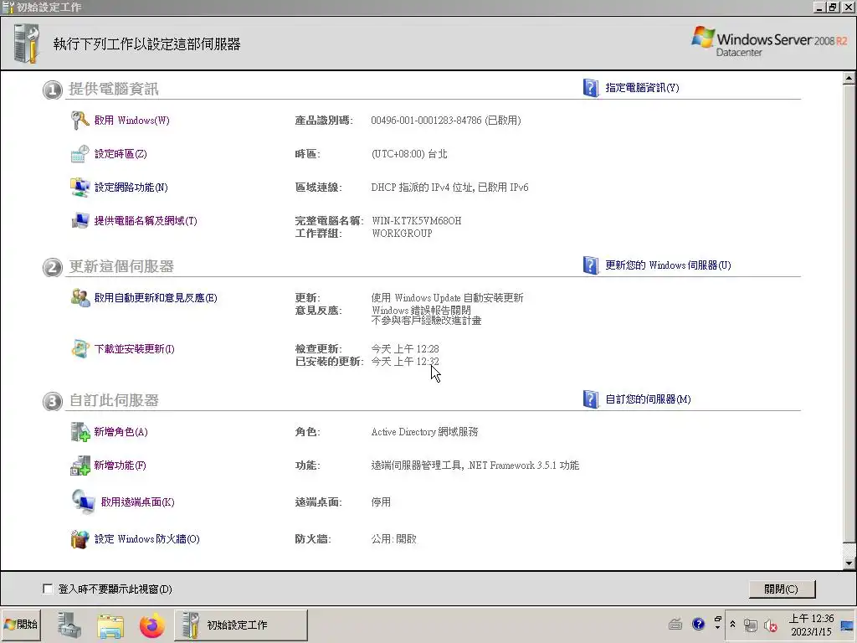
Task: Click WORKGROUP text
Action: 402,234
